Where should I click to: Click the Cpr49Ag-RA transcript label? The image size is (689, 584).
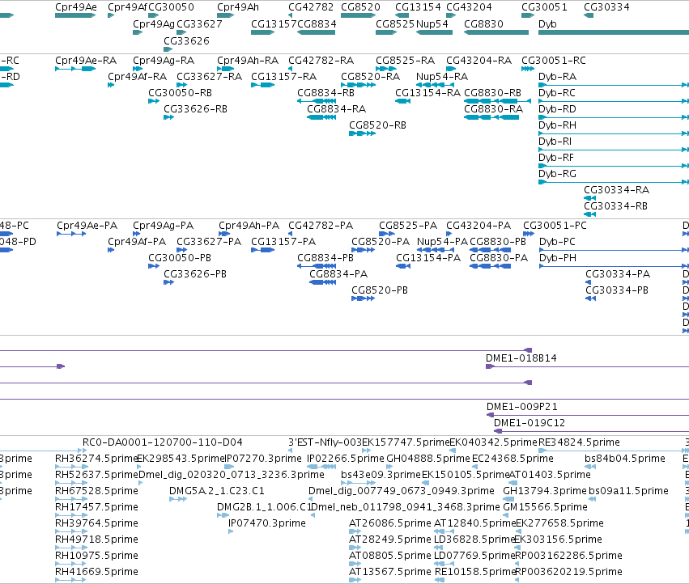pyautogui.click(x=164, y=61)
